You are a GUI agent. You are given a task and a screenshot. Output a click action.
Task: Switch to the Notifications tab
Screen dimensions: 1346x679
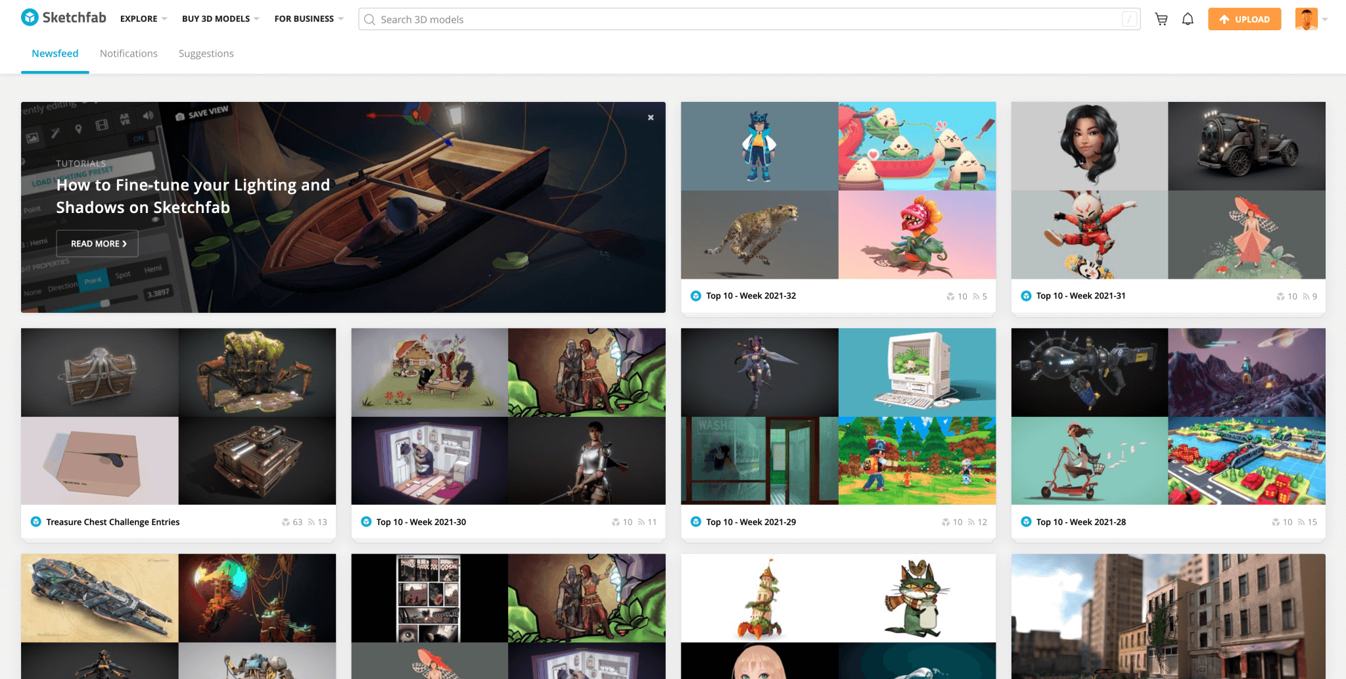(x=128, y=53)
